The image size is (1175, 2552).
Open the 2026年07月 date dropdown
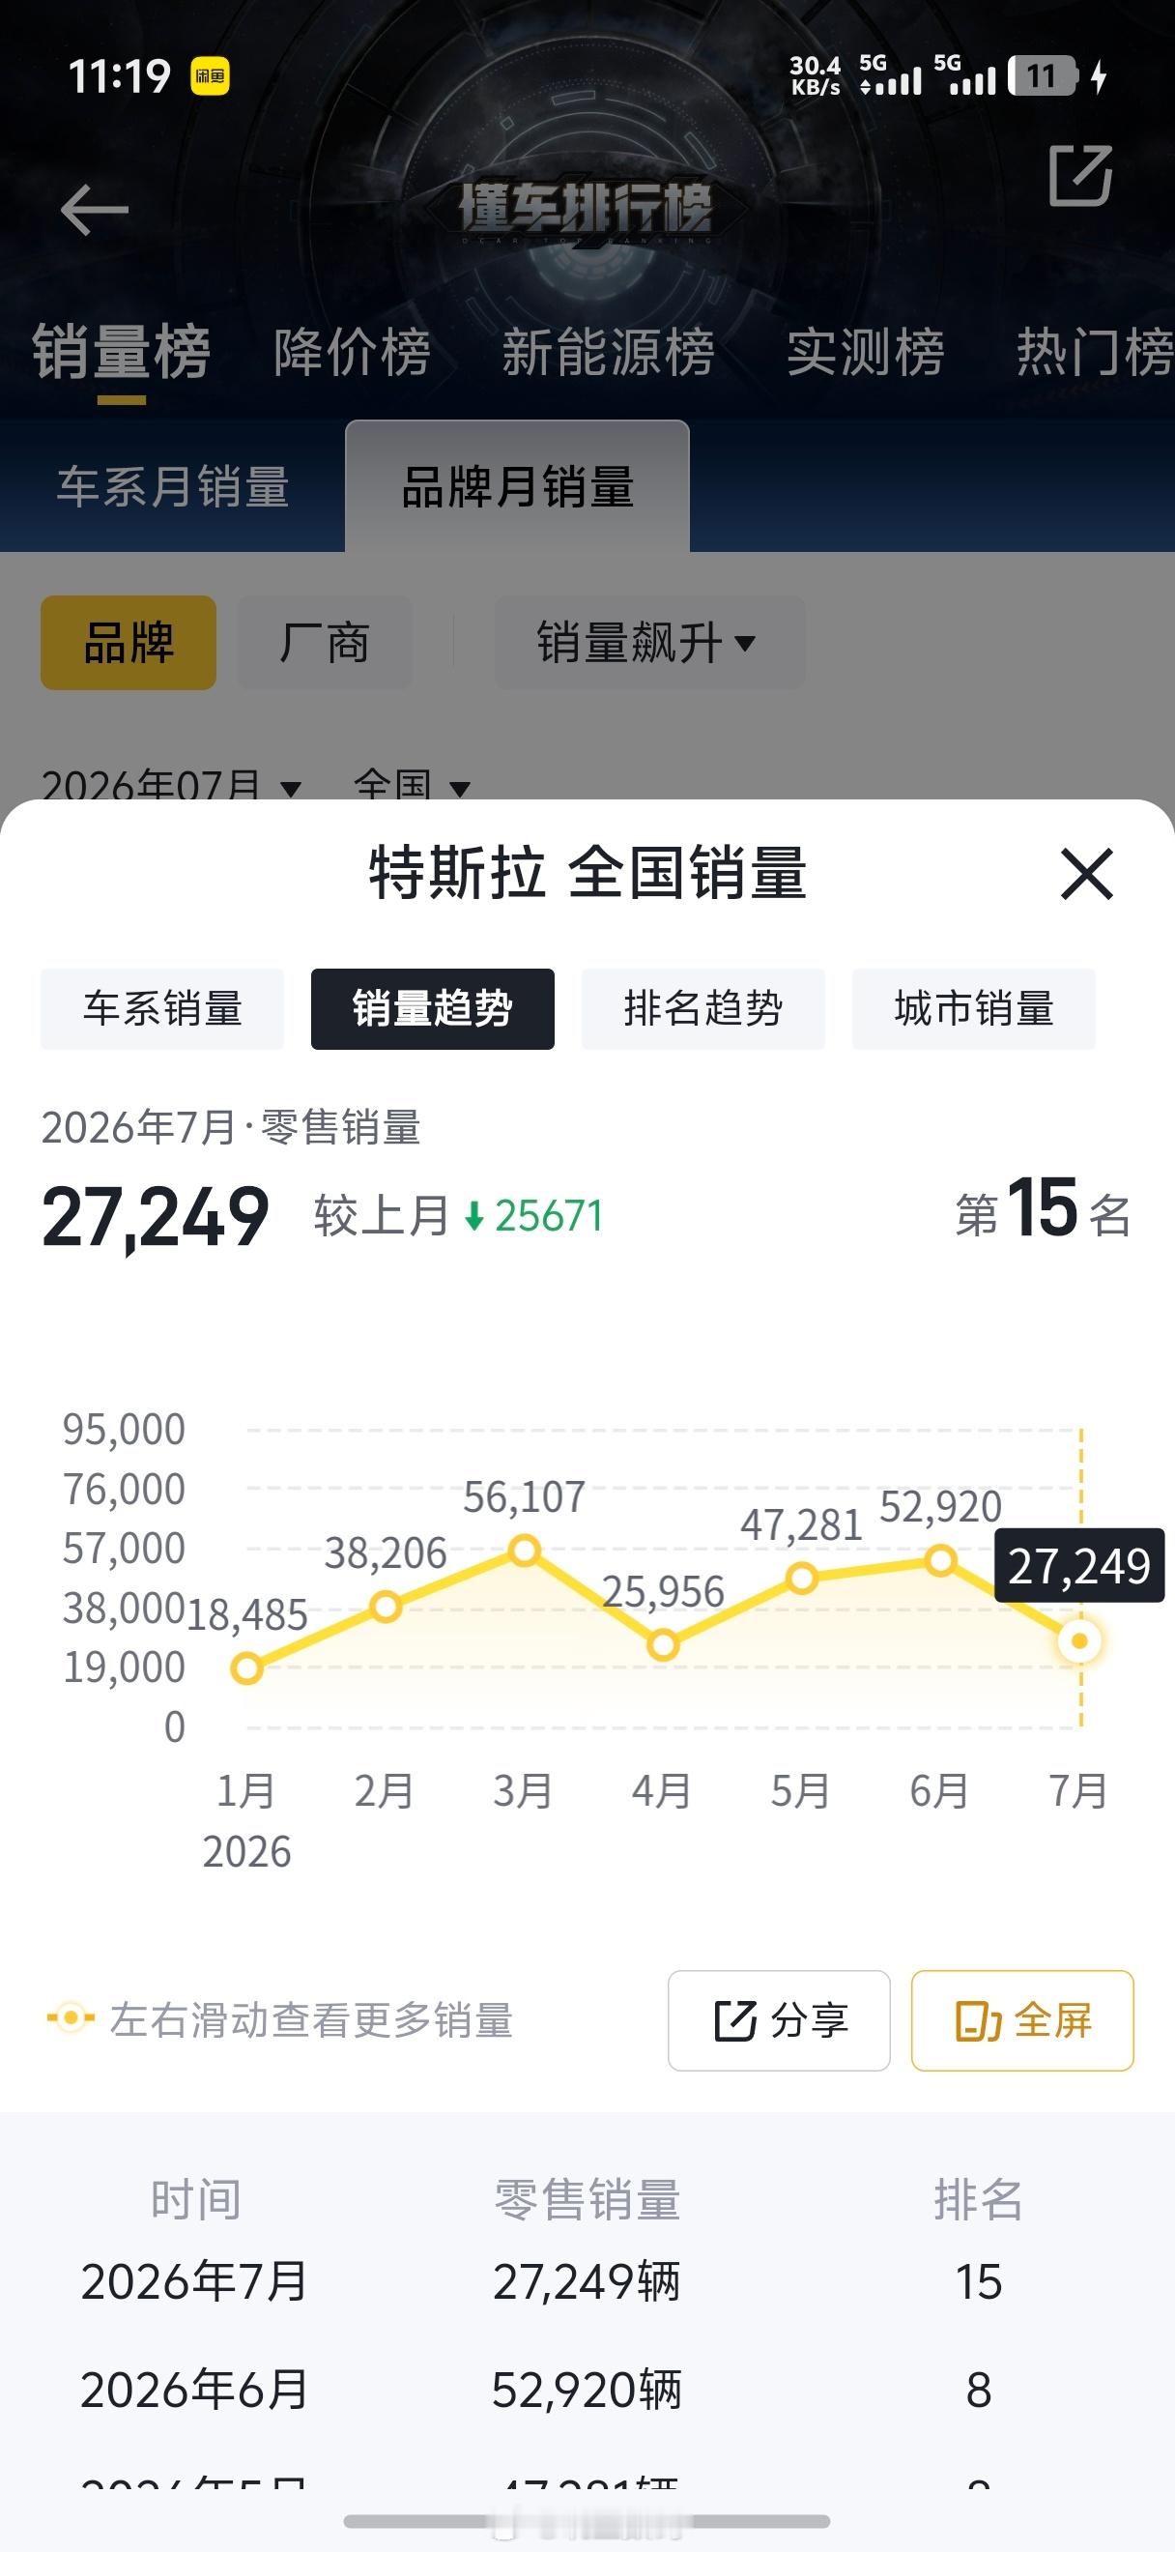(170, 787)
